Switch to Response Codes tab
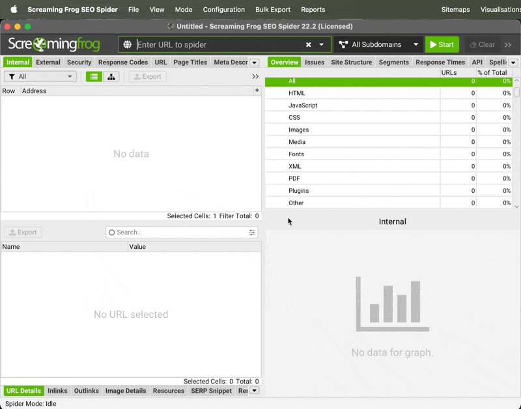The image size is (521, 409). click(122, 63)
